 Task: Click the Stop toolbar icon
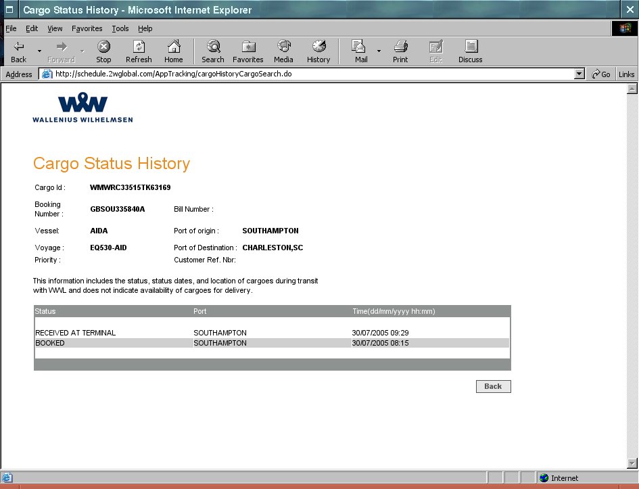click(x=103, y=47)
